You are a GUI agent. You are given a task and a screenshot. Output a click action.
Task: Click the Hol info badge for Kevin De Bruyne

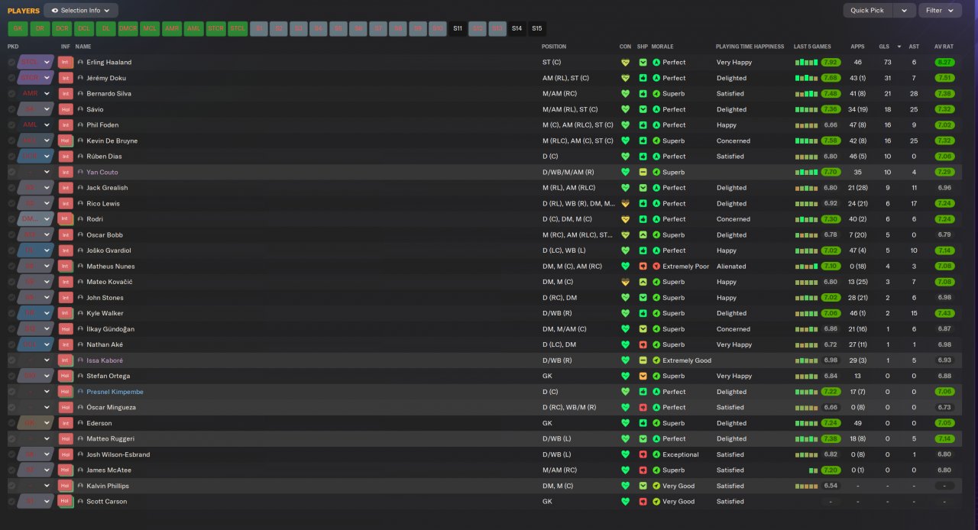coord(66,141)
